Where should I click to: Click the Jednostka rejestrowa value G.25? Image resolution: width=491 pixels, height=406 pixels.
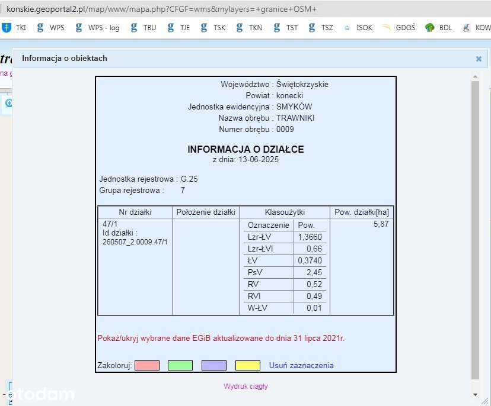[x=189, y=179]
